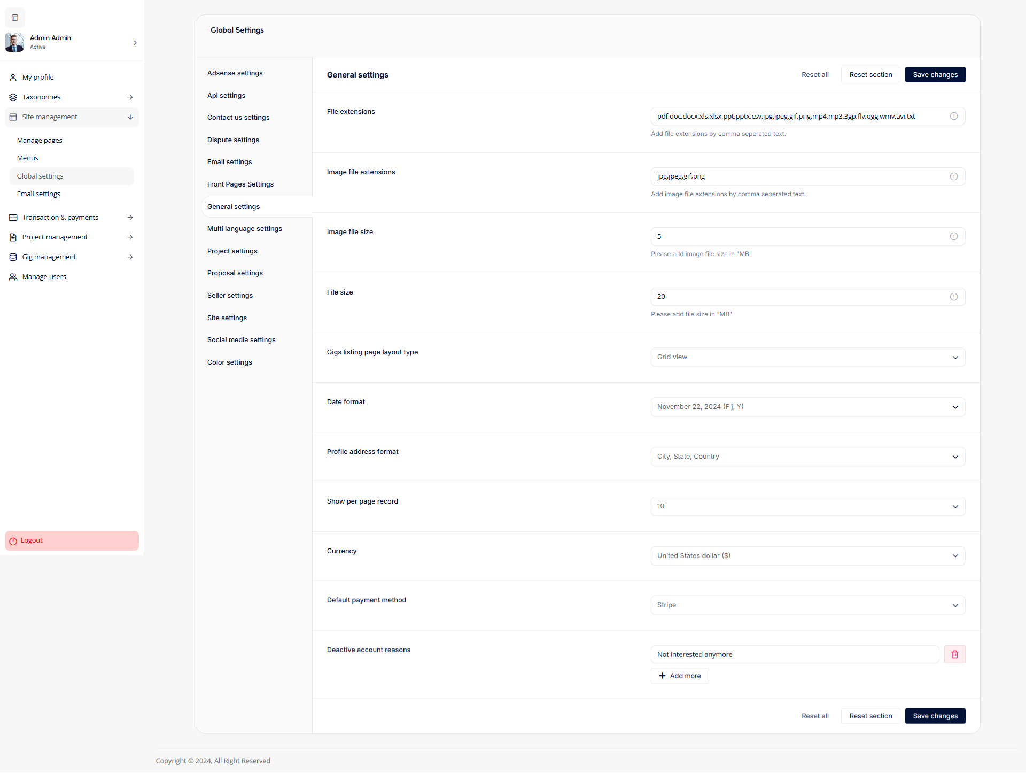
Task: Click the Image file extensions input field
Action: click(799, 176)
